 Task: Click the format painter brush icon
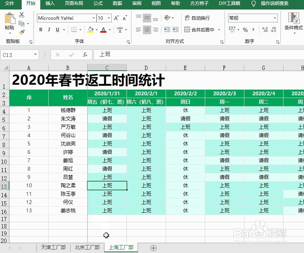click(x=21, y=32)
